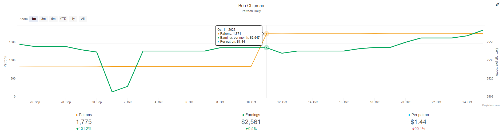Image resolution: width=503 pixels, height=132 pixels.
Task: Select the 6m zoom range
Action: pos(53,19)
